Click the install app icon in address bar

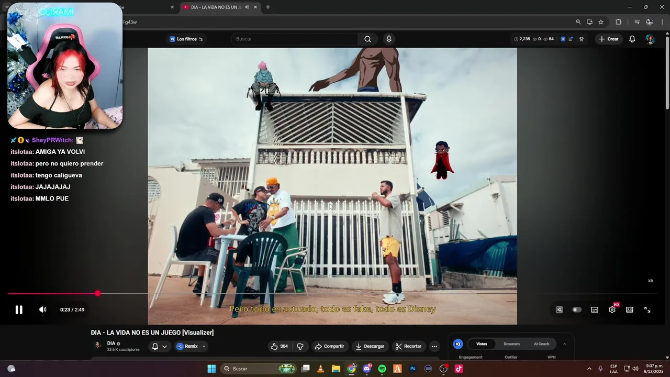point(589,22)
